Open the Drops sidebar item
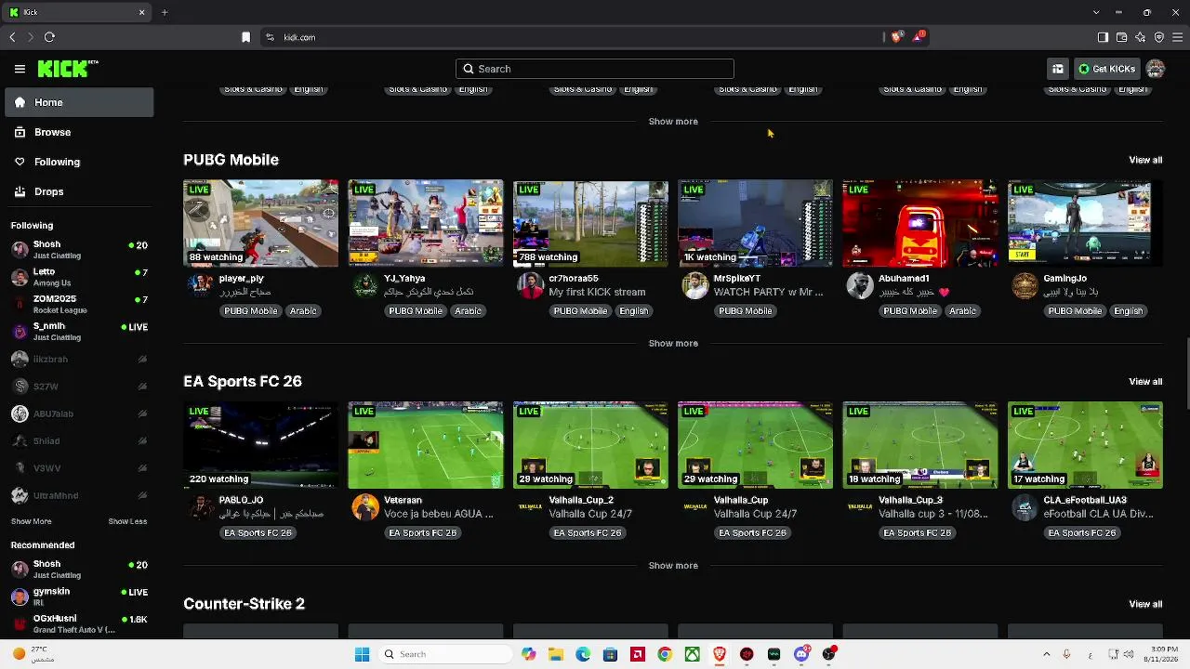Image resolution: width=1190 pixels, height=669 pixels. tap(80, 191)
